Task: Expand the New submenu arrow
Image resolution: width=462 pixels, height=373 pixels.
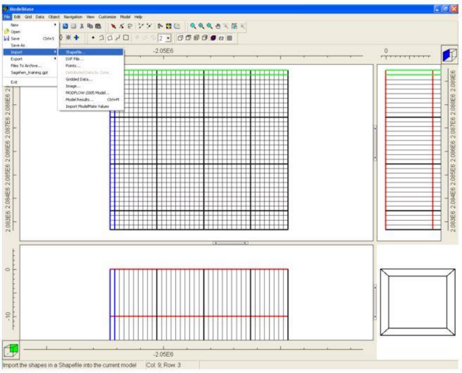Action: [55, 25]
